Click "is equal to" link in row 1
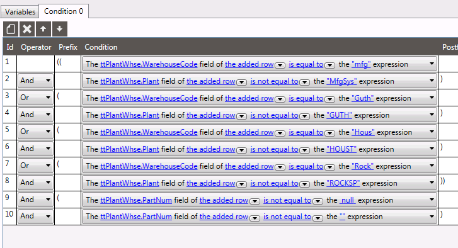 point(306,64)
